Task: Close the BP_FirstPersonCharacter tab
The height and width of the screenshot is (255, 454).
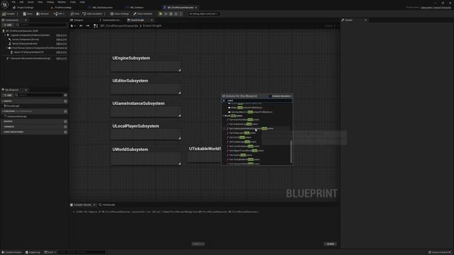Action: pos(196,8)
